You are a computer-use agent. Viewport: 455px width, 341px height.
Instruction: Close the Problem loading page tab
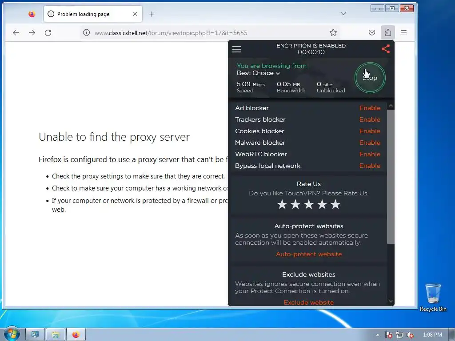[135, 14]
